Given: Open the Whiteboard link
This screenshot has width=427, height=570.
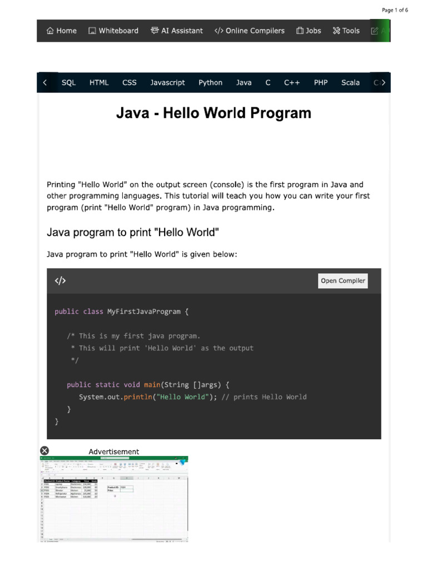Looking at the screenshot, I should 113,31.
